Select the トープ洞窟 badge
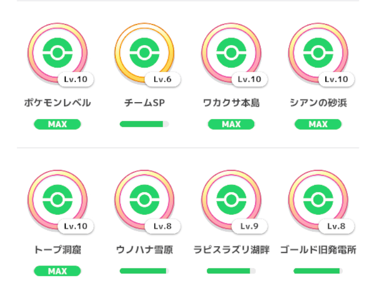The height and width of the screenshot is (293, 376). (x=58, y=199)
